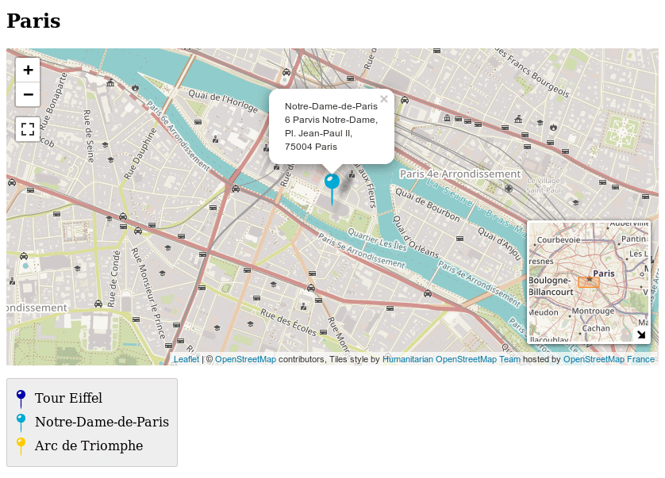Toggle fullscreen map view
665x478 pixels.
[28, 128]
